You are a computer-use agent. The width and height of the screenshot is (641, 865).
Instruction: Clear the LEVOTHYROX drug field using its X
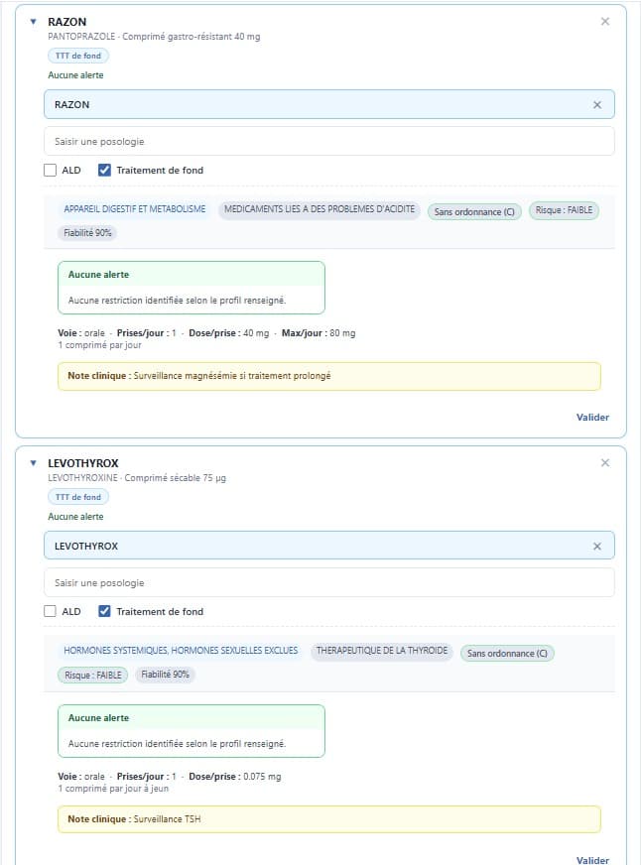tap(597, 547)
